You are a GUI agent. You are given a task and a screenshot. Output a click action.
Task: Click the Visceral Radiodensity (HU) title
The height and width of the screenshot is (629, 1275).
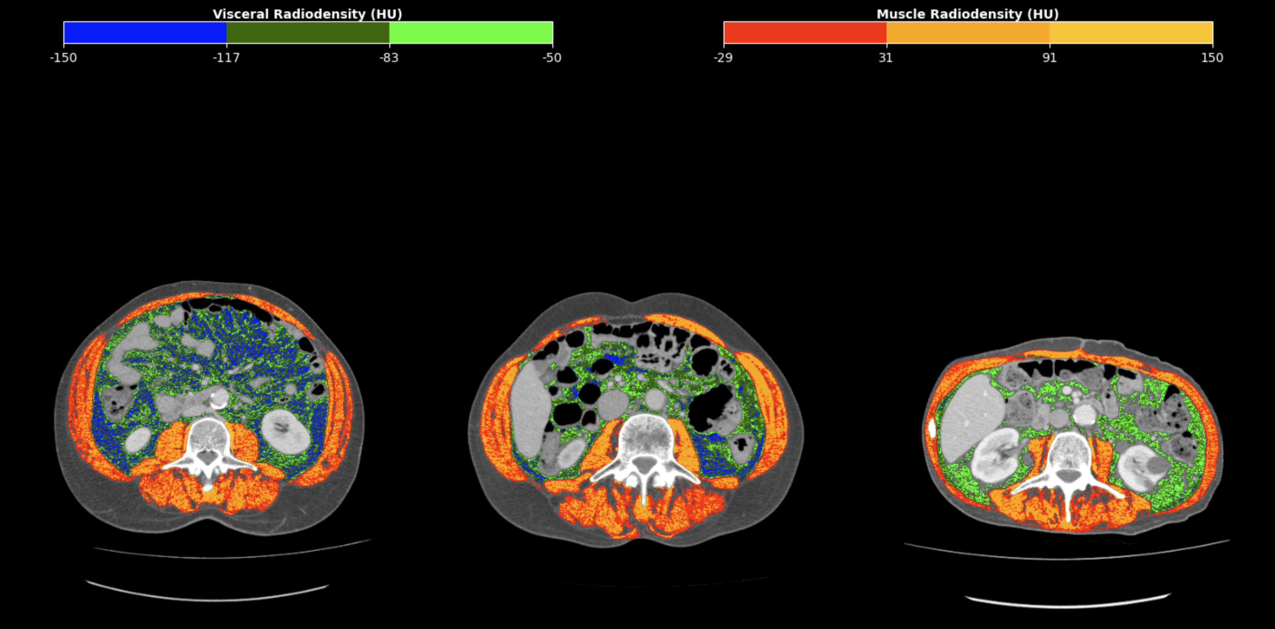(x=308, y=14)
